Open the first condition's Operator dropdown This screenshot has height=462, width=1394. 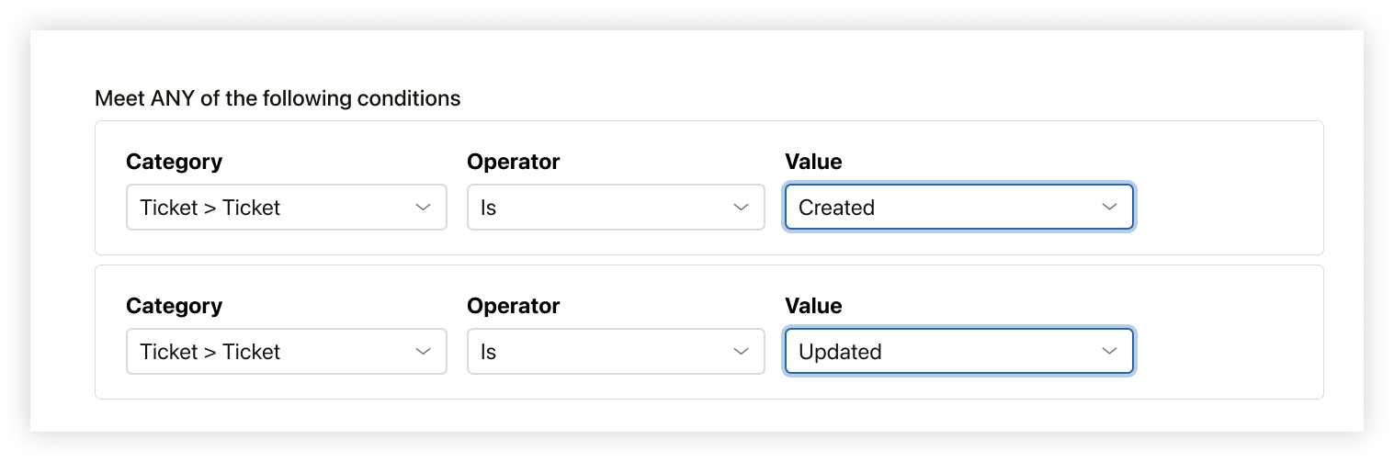[615, 208]
